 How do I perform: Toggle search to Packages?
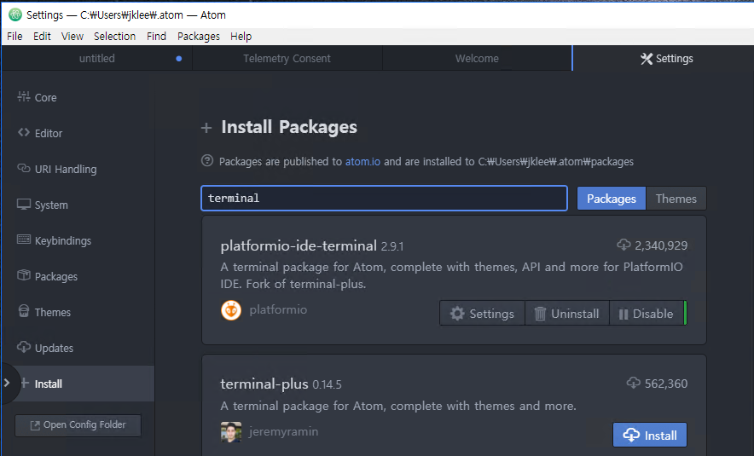pyautogui.click(x=611, y=199)
